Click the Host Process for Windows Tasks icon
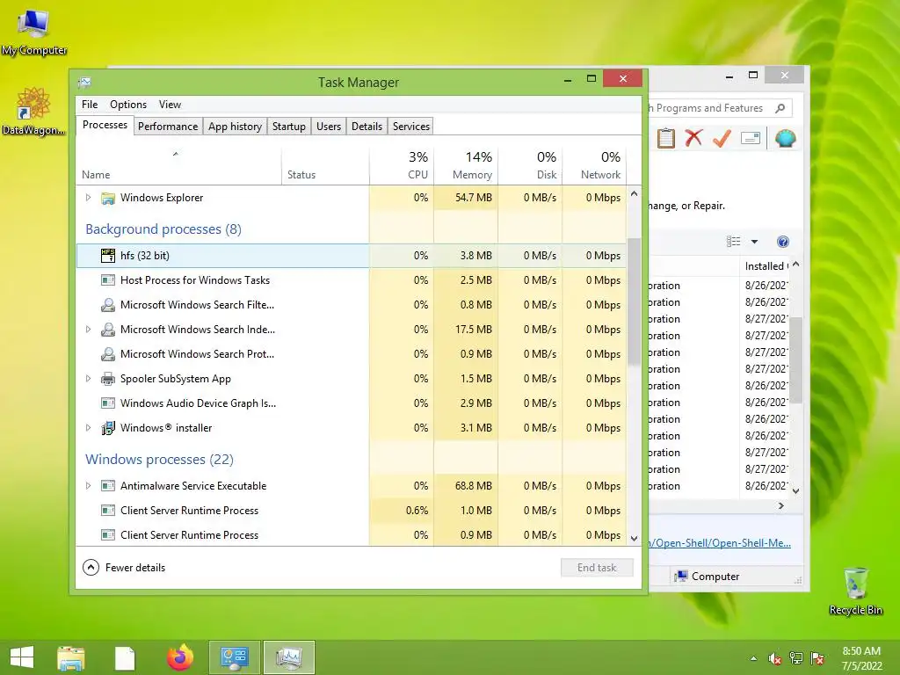Image resolution: width=900 pixels, height=675 pixels. (108, 280)
